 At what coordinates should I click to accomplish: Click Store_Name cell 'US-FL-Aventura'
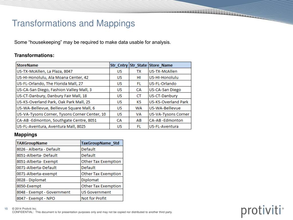pyautogui.click(x=170, y=126)
